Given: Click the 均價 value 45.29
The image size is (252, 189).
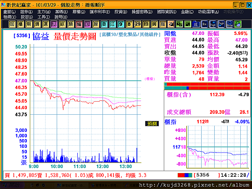Looking at the screenshot, I should tap(241, 60).
